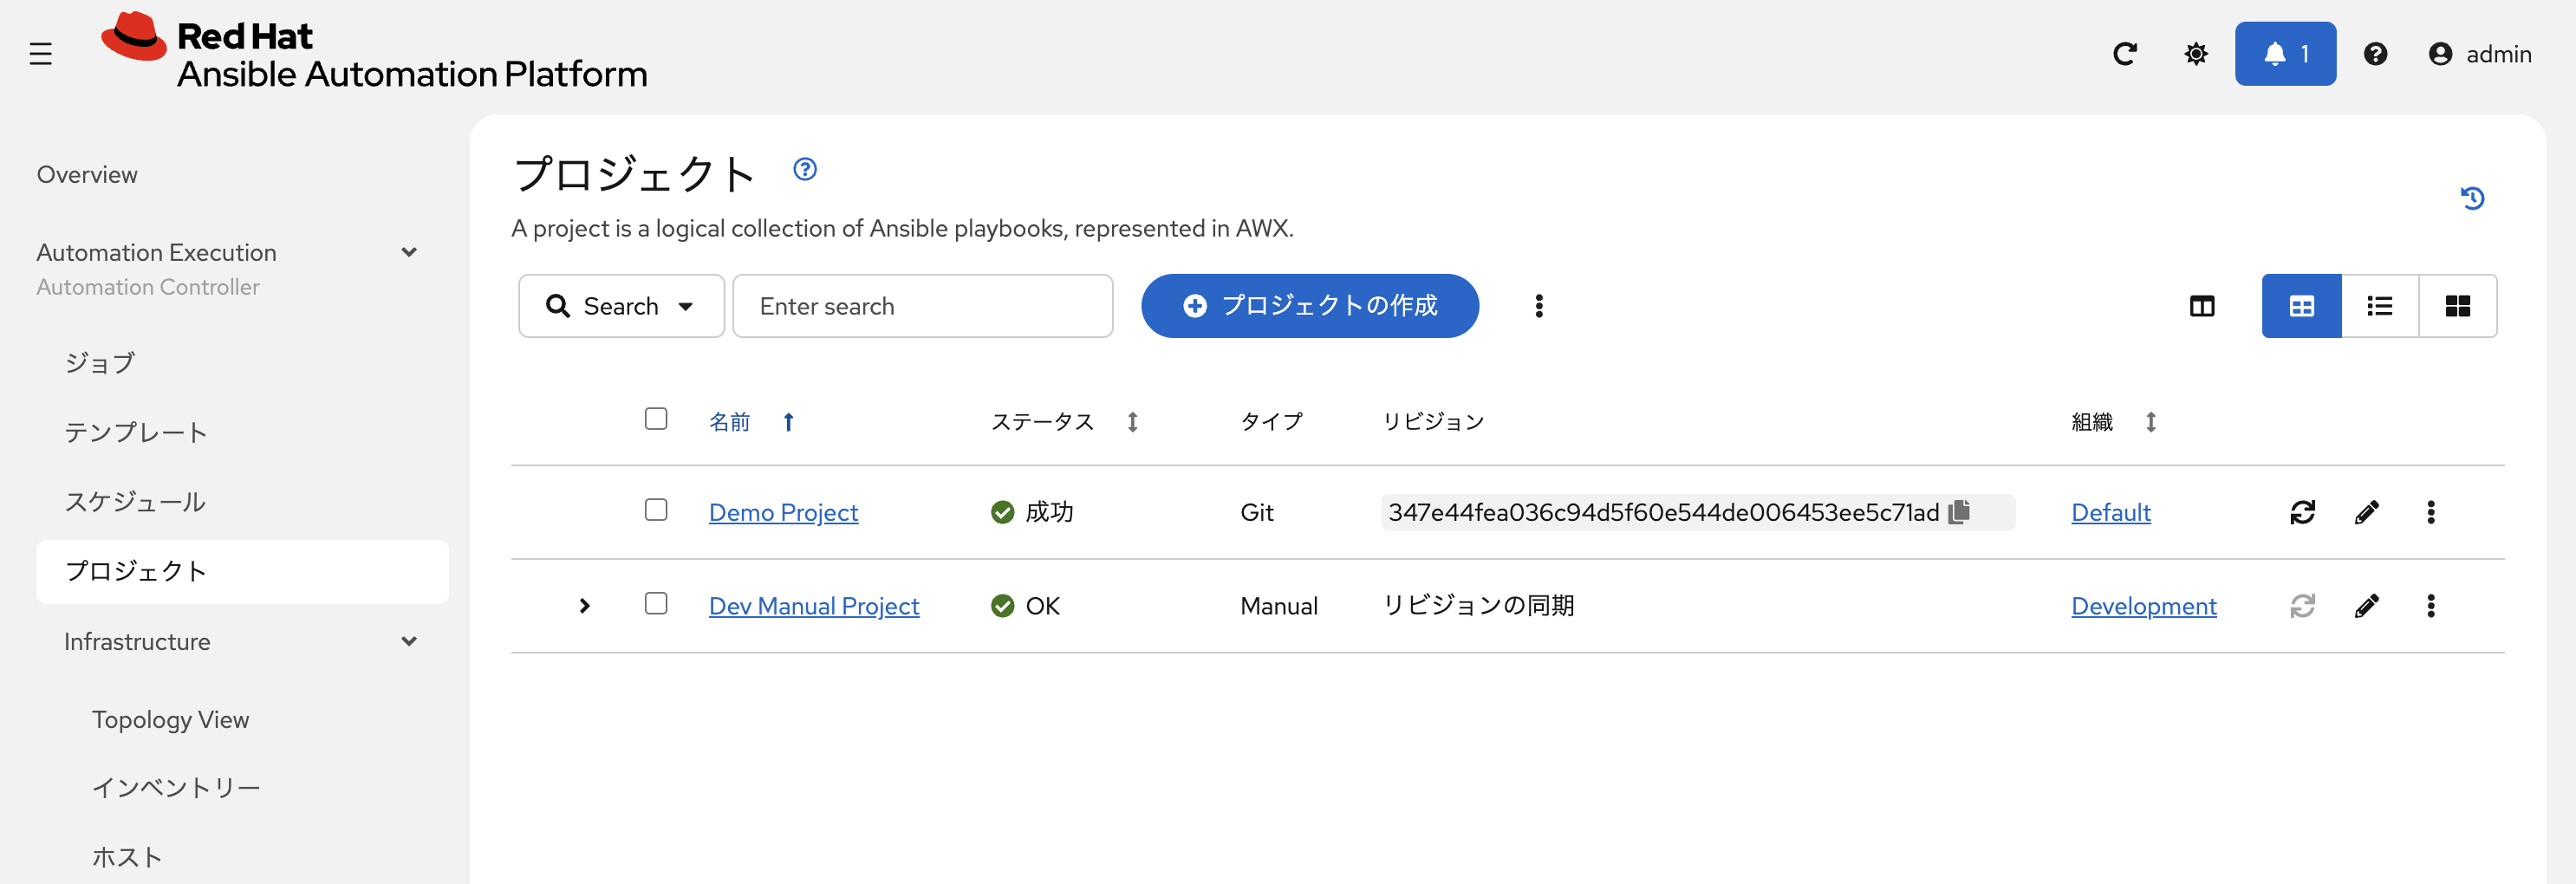Click the revision hash 347e44fea036c94d5f60e544de006453ee5c71ad
Image resolution: width=2576 pixels, height=884 pixels.
click(1663, 512)
